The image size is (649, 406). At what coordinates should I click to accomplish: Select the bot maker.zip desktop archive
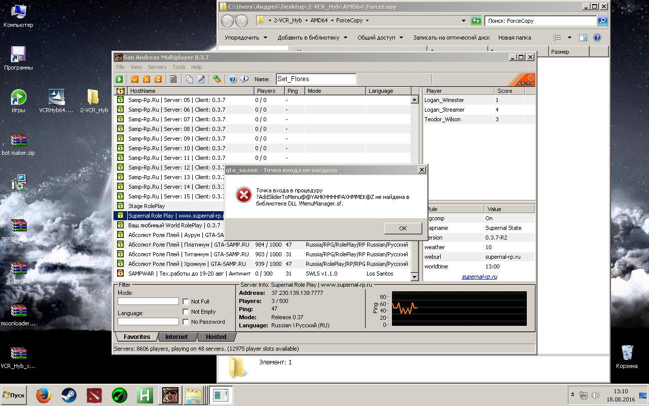point(18,144)
